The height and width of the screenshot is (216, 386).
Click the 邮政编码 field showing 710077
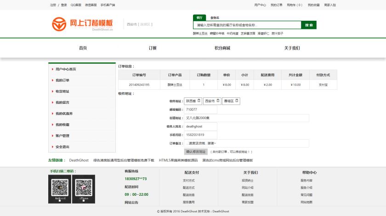(201, 109)
